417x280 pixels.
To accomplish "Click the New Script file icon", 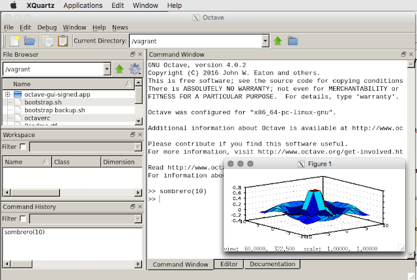I will [14, 40].
